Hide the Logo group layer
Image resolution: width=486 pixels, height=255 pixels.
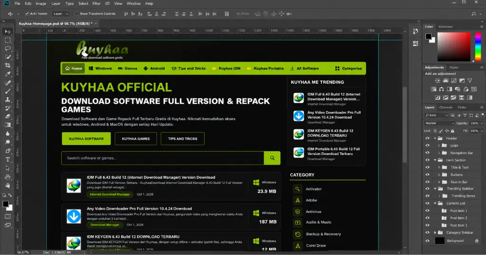pyautogui.click(x=428, y=145)
